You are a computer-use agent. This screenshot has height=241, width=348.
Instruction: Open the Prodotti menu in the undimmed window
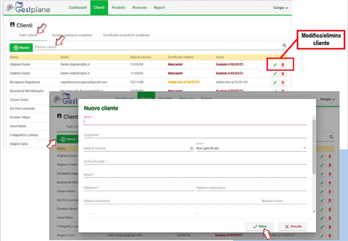[118, 8]
